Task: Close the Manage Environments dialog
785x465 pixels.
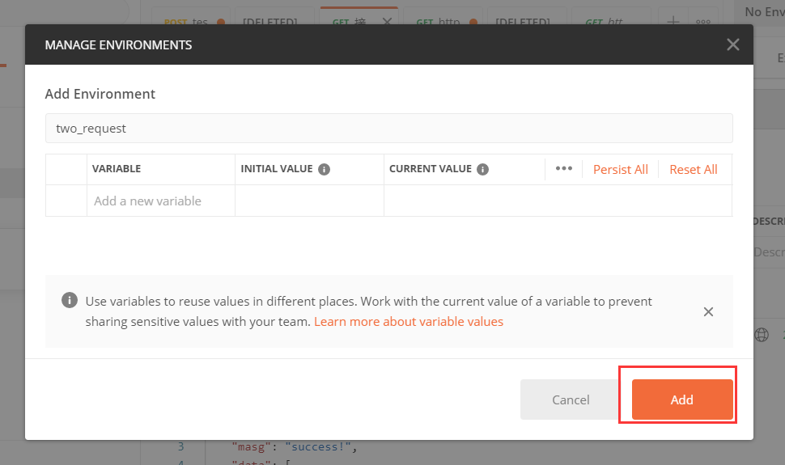Action: click(732, 44)
